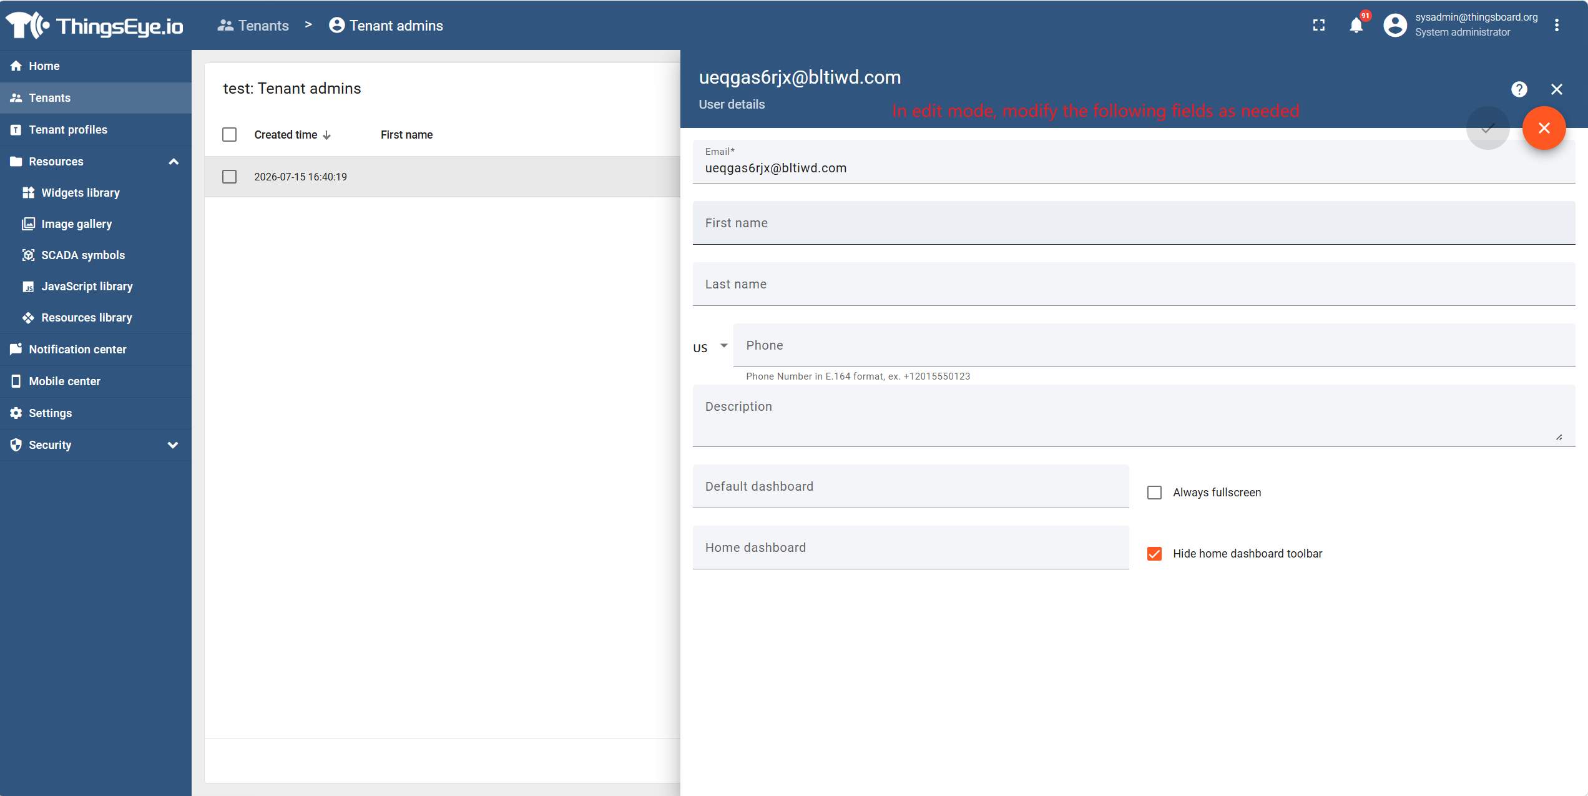Click the ThingsEye.io logo
This screenshot has width=1588, height=796.
pyautogui.click(x=94, y=26)
